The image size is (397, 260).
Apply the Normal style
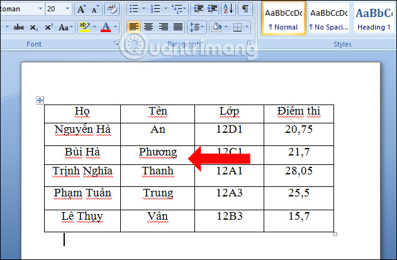click(284, 18)
